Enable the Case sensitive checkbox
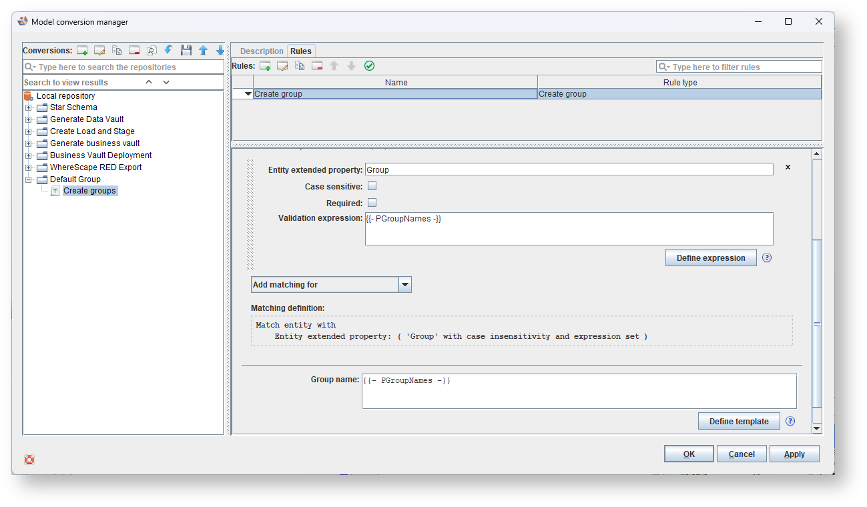Viewport: 867px width, 507px height. [372, 187]
